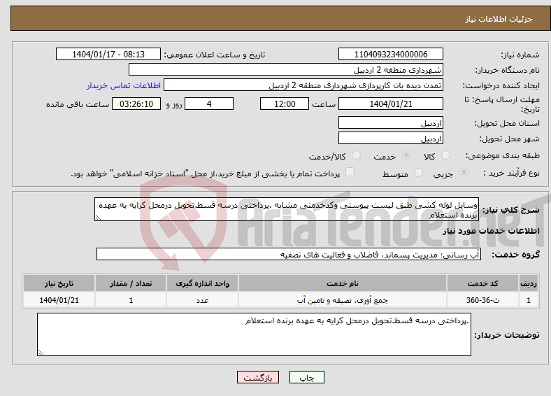Click the کد خدمت column header
The height and width of the screenshot is (396, 551).
coord(483,283)
